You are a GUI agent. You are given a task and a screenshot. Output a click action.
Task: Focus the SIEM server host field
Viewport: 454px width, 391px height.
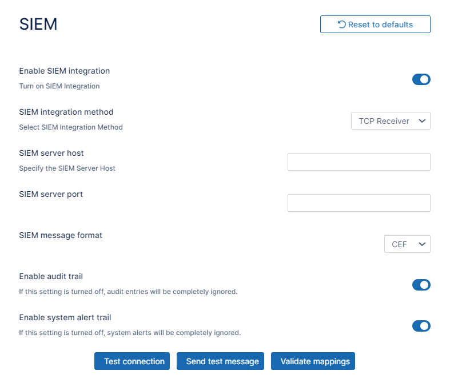point(359,162)
